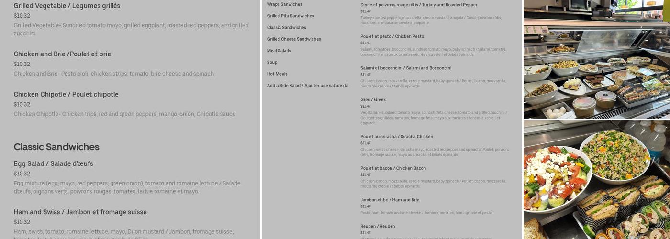Select Chicken and Brie menu item

click(62, 54)
